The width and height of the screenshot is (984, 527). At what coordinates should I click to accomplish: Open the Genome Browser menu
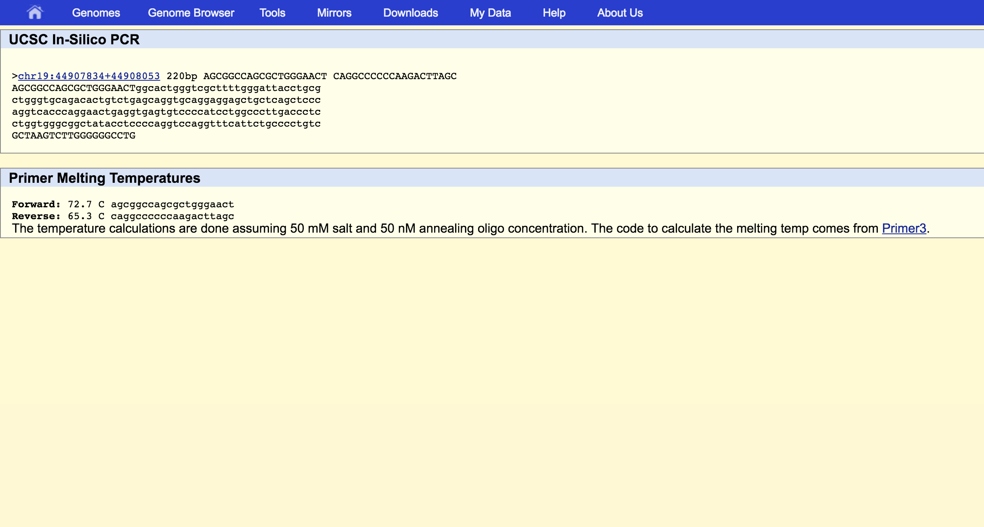pyautogui.click(x=191, y=13)
